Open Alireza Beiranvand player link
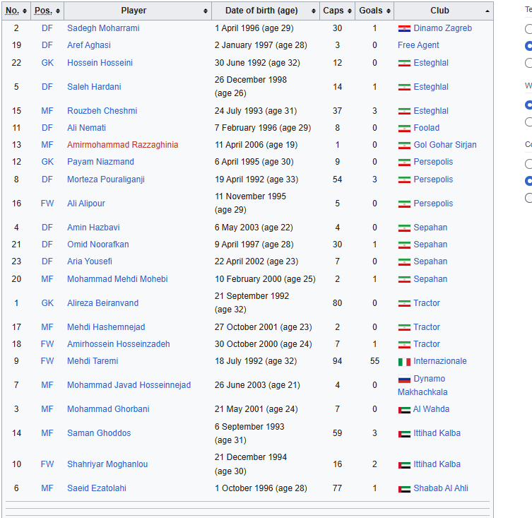 (x=103, y=303)
